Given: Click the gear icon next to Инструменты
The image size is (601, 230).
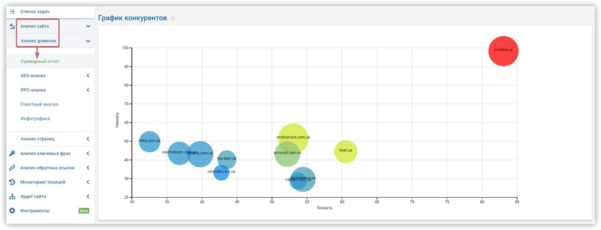Looking at the screenshot, I should point(12,211).
